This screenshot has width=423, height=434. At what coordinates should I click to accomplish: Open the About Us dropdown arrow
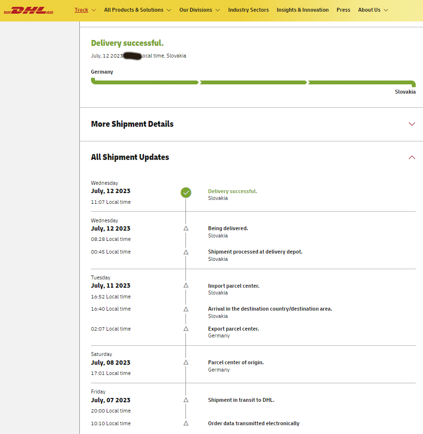click(386, 10)
